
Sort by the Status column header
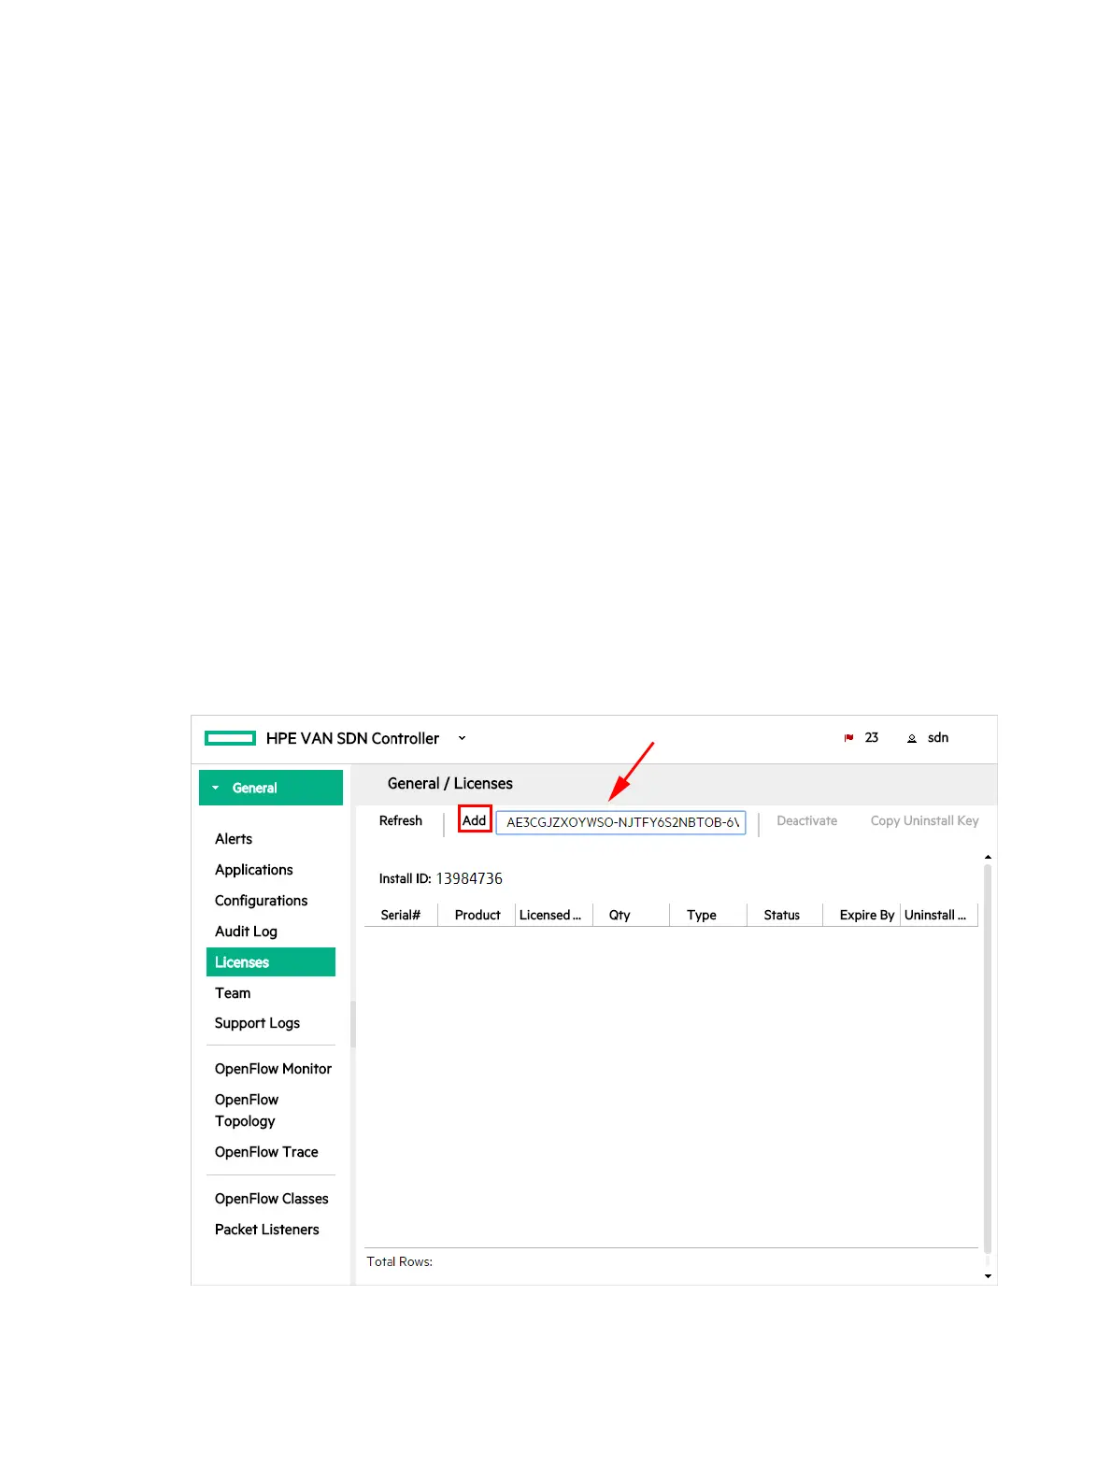click(784, 915)
